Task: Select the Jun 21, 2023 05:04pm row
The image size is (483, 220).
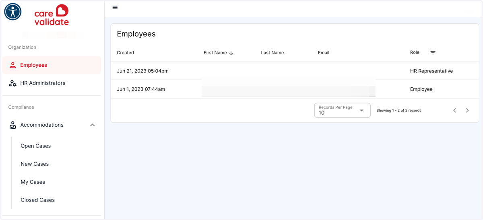Action: (295, 71)
